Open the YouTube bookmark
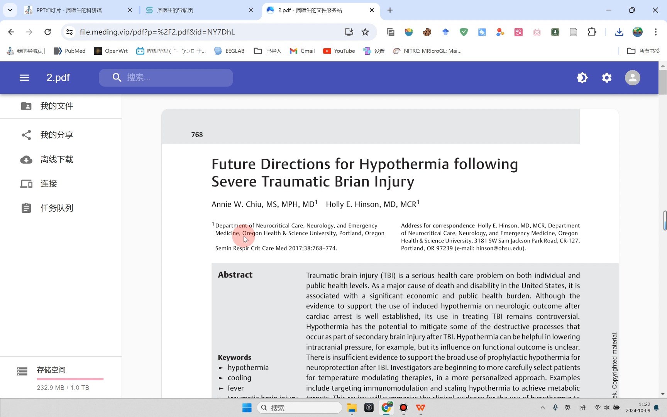The height and width of the screenshot is (417, 667). [339, 51]
